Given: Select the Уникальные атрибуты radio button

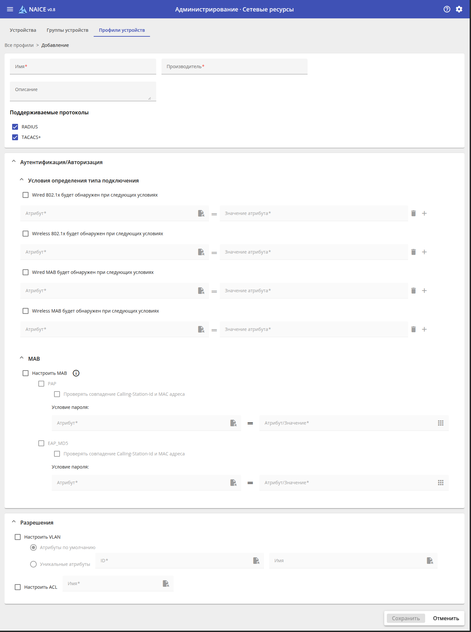Looking at the screenshot, I should coord(33,564).
